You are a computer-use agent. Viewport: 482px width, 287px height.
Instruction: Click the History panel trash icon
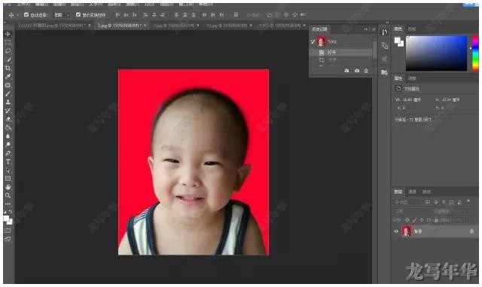[366, 71]
